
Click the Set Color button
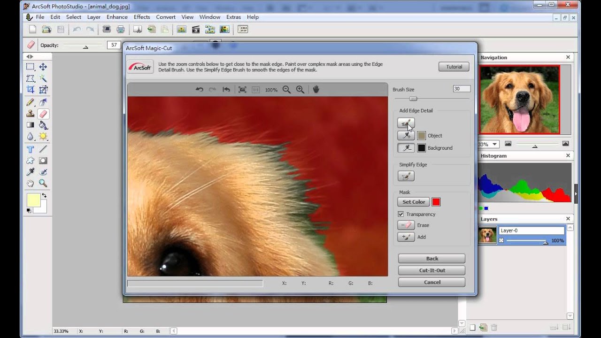click(x=414, y=202)
